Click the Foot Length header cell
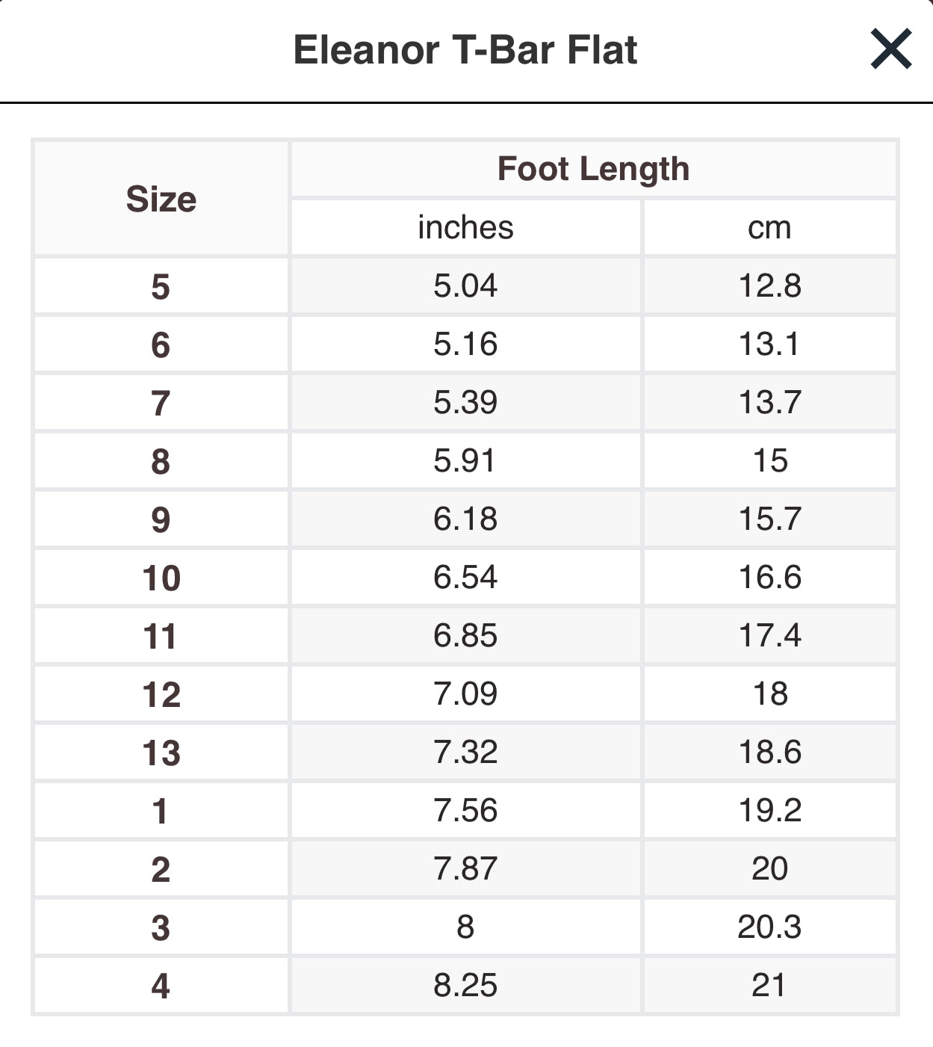The image size is (933, 1047). [594, 169]
